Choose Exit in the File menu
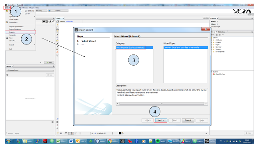256x153 pixels. pos(20,49)
